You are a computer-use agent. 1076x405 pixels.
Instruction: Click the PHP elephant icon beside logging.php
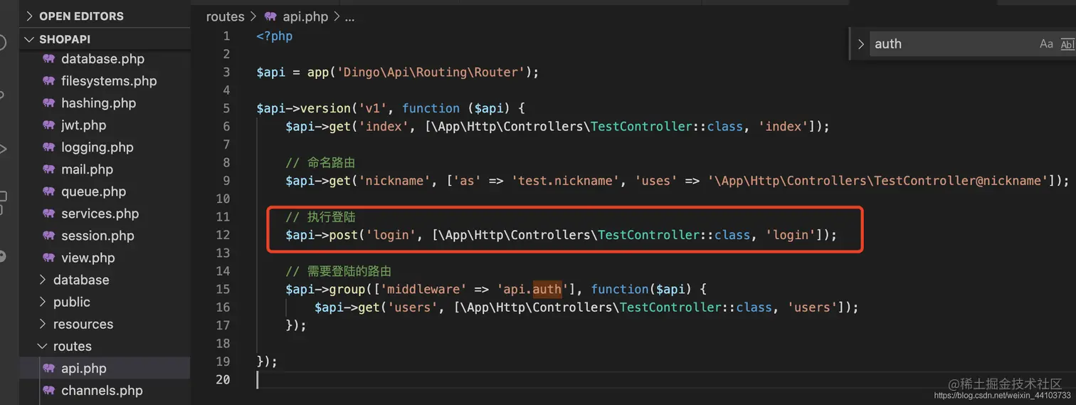click(x=48, y=147)
